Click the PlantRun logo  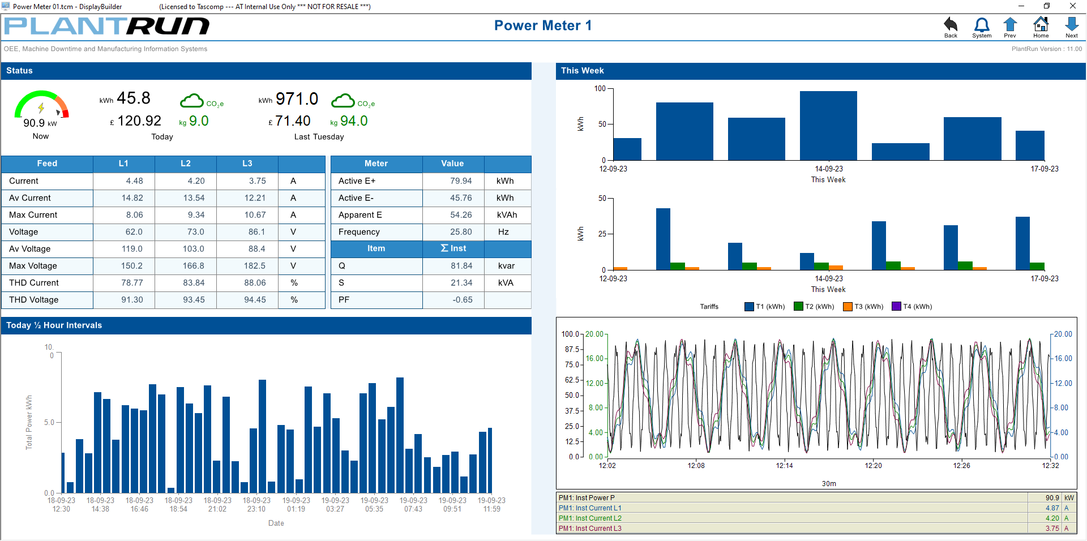[106, 26]
